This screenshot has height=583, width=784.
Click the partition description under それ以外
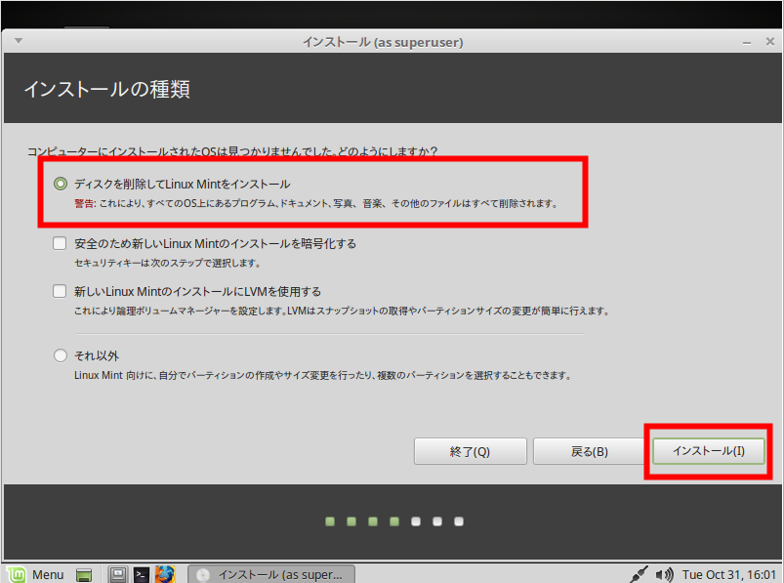322,375
